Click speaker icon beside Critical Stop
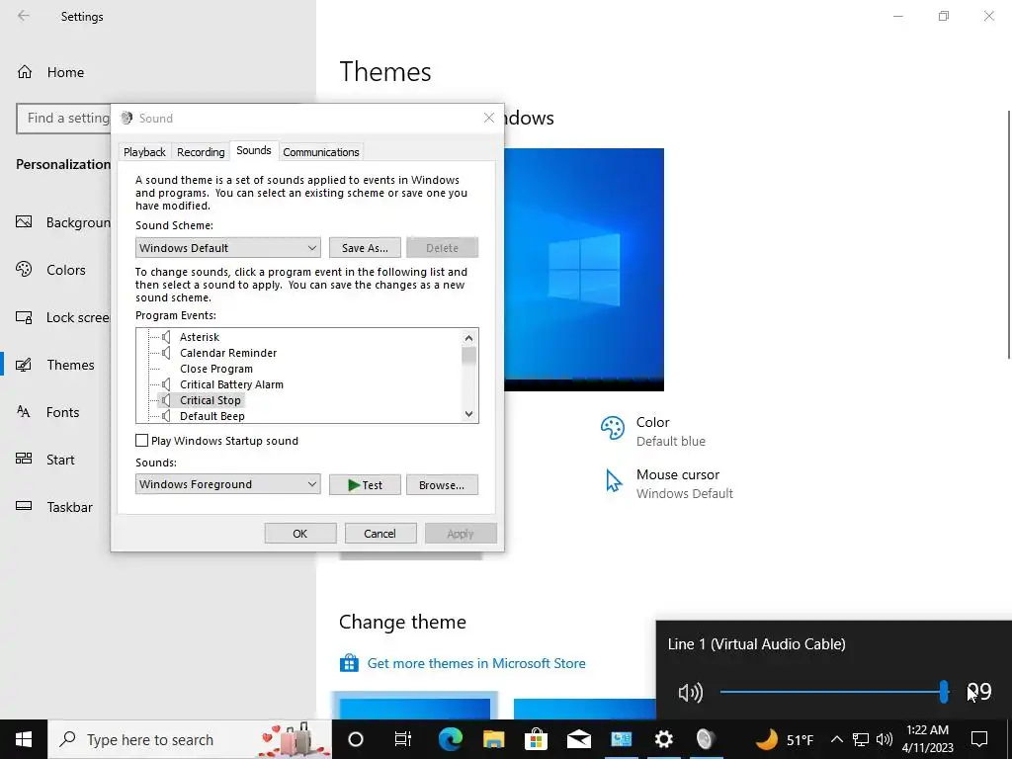The width and height of the screenshot is (1012, 759). 166,400
